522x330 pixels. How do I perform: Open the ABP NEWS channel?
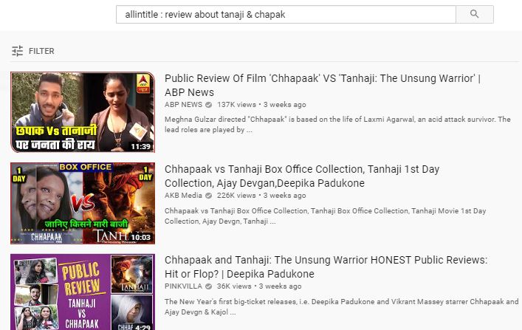pos(183,105)
